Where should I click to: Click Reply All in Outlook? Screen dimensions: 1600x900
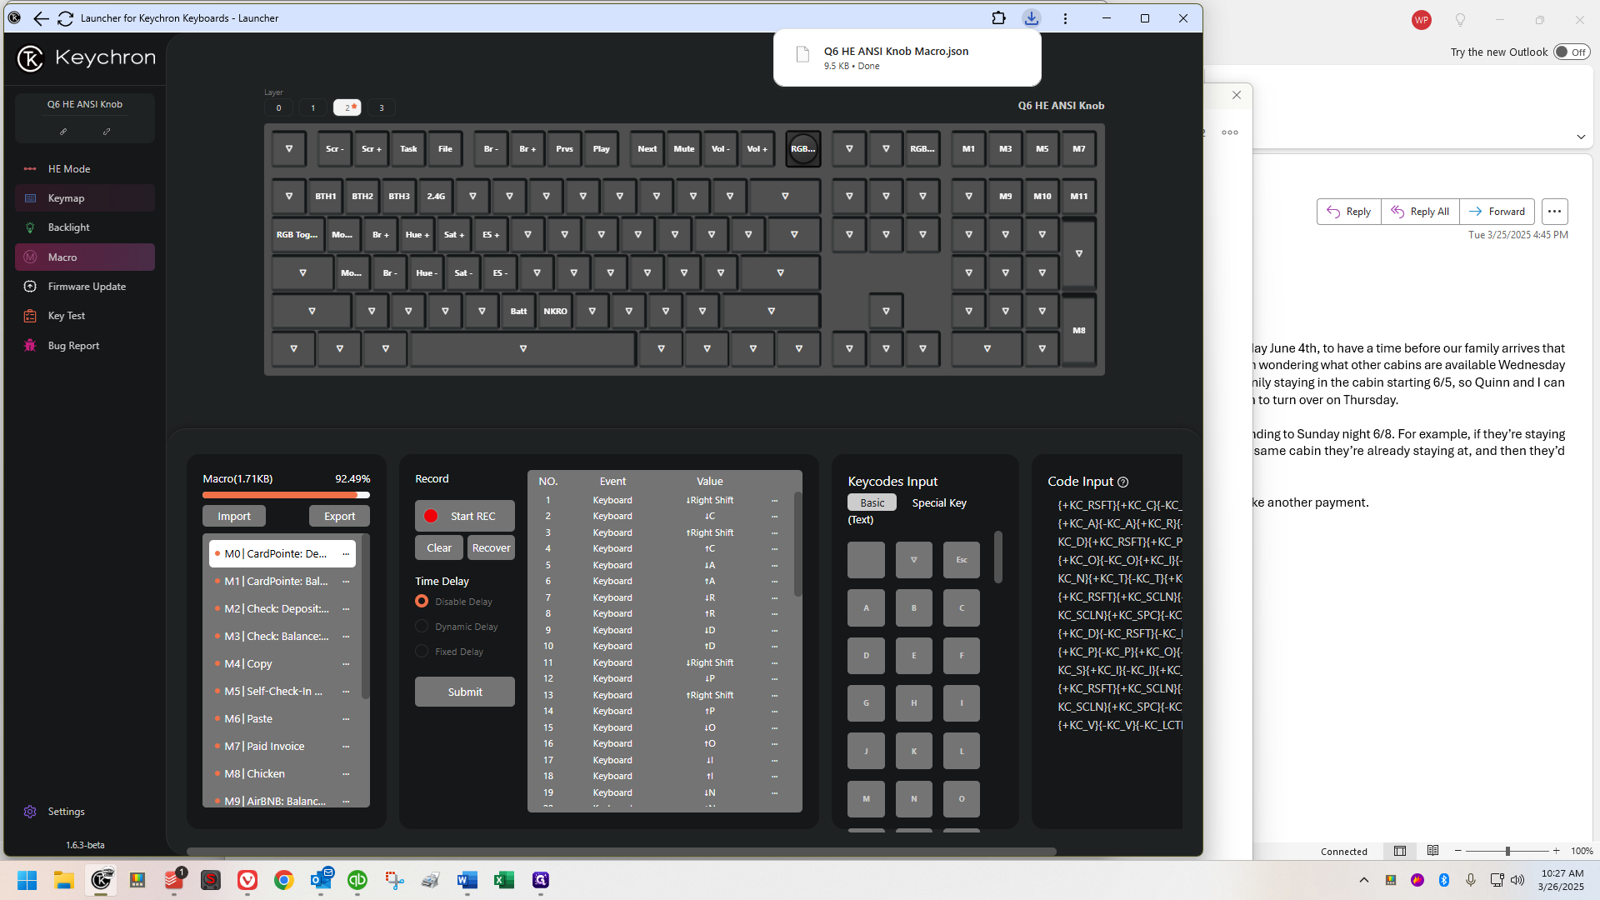click(x=1420, y=212)
